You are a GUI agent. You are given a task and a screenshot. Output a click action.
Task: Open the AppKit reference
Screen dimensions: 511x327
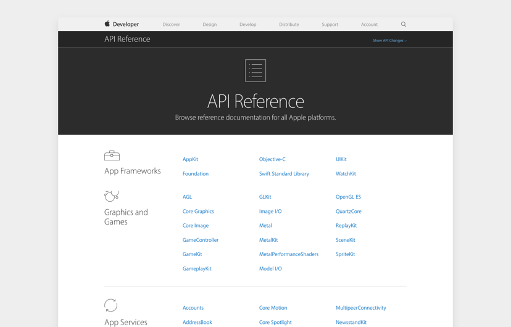coord(190,159)
